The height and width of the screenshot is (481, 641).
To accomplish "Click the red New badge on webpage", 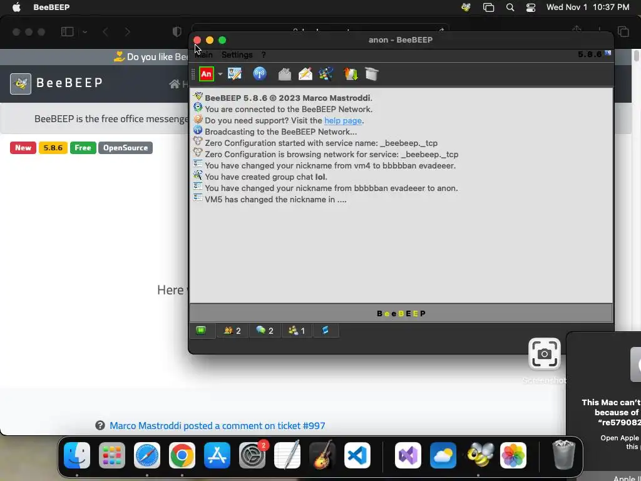I will point(23,148).
